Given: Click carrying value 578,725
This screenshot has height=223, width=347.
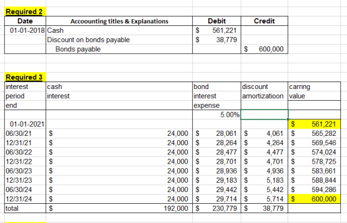Looking at the screenshot, I should [x=314, y=162].
